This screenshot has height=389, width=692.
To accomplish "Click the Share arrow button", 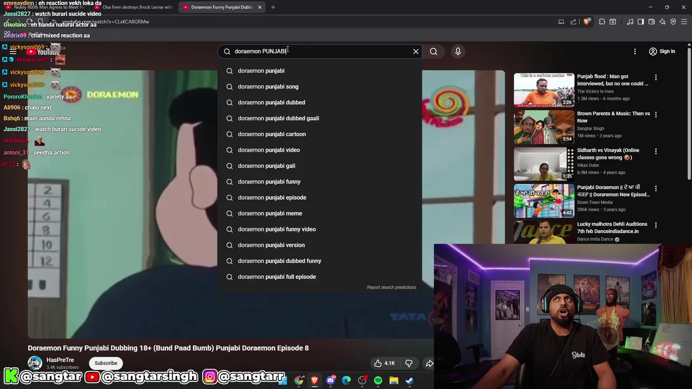I will 429,364.
